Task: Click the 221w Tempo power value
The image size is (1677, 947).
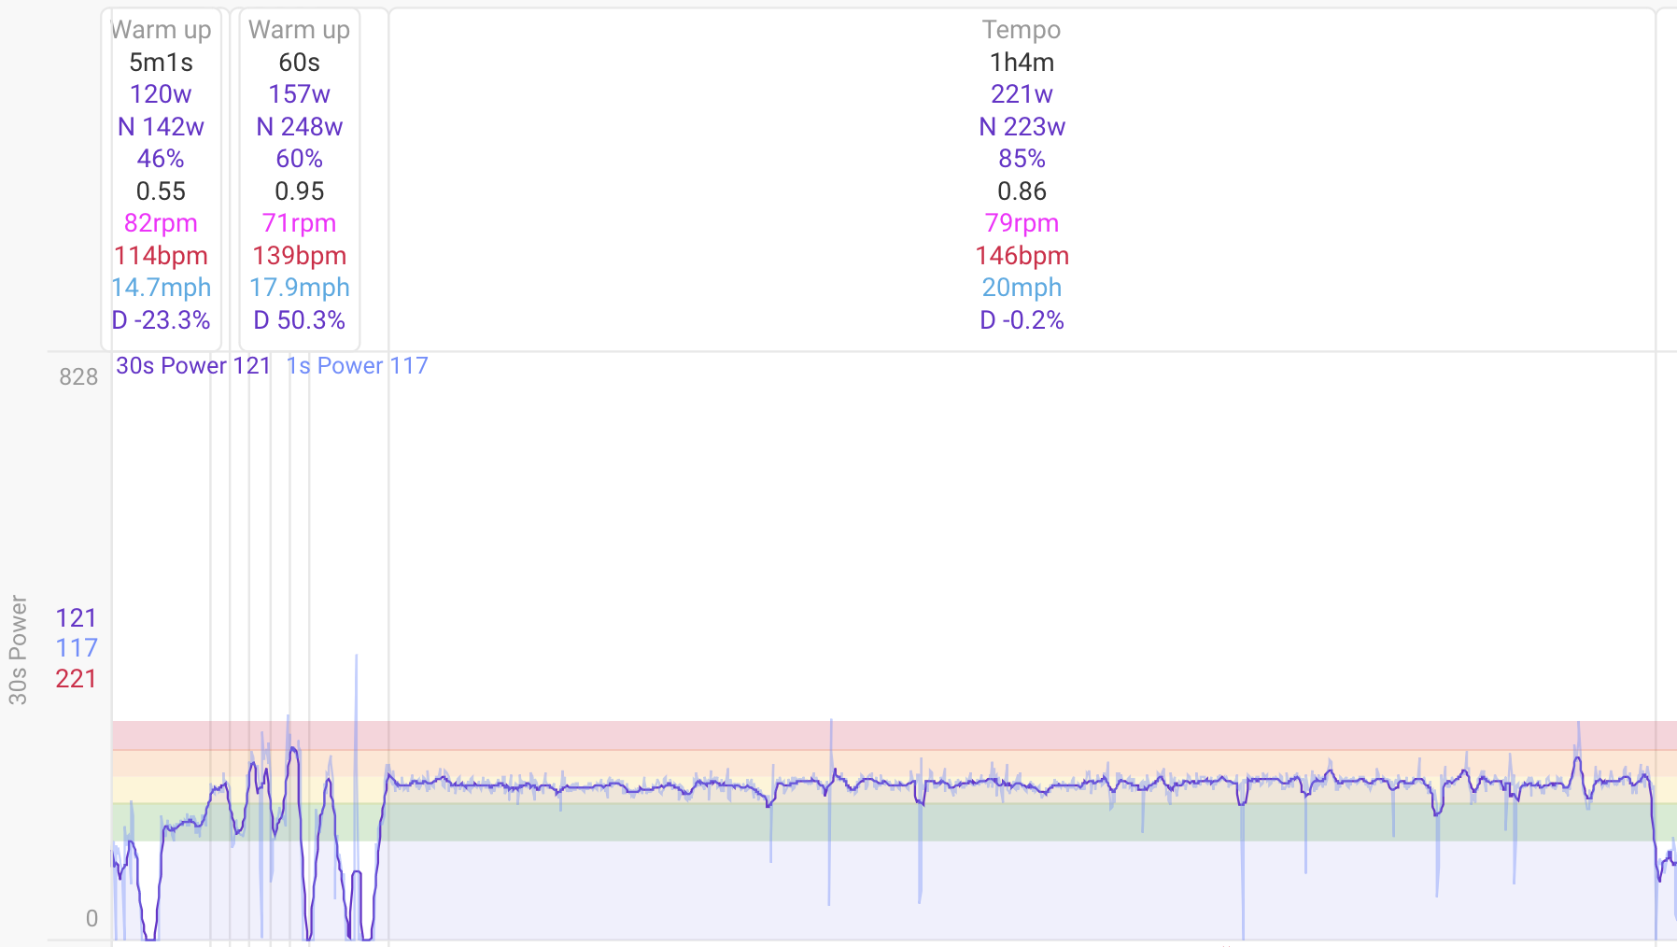Action: point(1022,94)
